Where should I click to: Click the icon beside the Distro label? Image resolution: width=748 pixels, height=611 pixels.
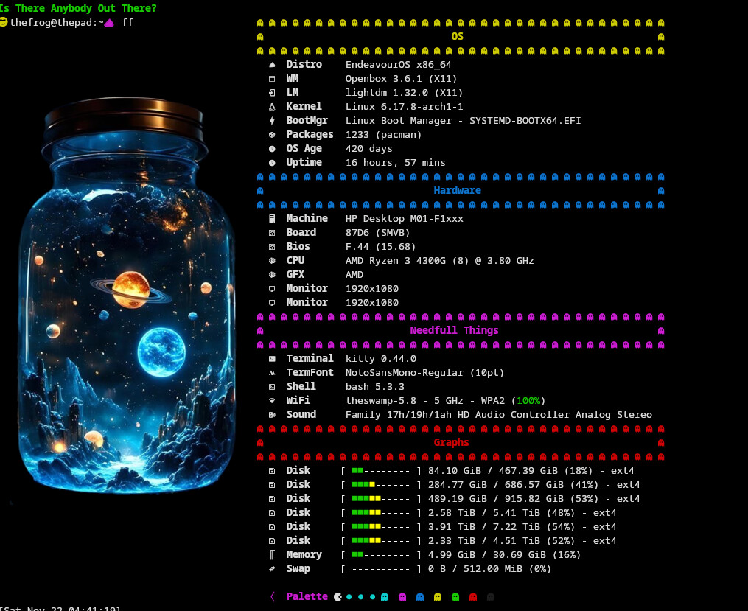(x=271, y=65)
